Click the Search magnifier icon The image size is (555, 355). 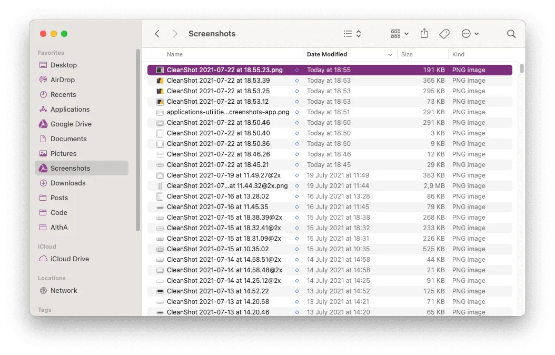tap(511, 33)
